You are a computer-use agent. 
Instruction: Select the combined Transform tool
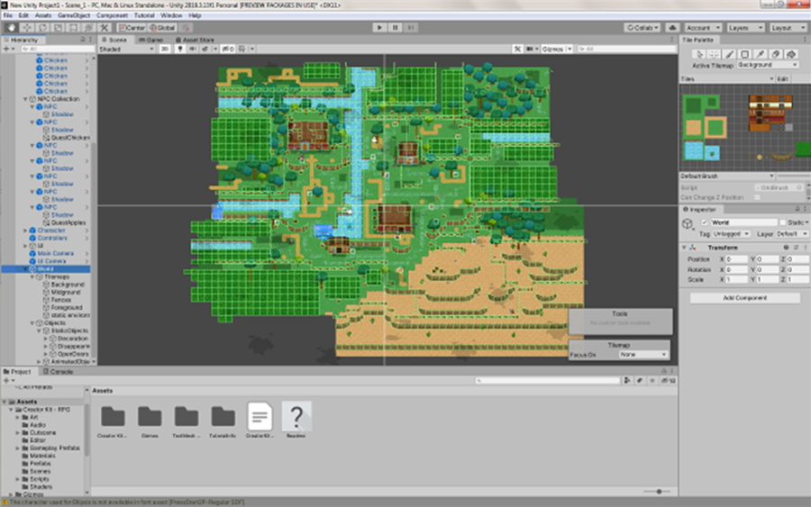(x=88, y=27)
